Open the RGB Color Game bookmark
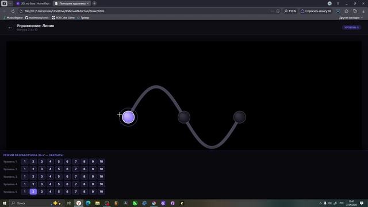 pyautogui.click(x=63, y=18)
